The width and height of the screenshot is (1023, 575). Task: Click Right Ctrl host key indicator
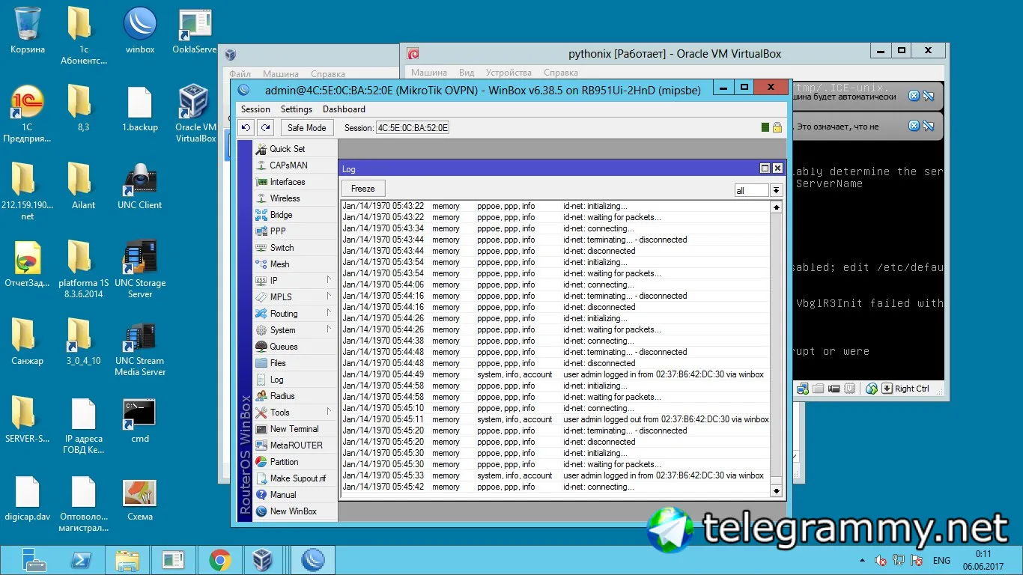[911, 389]
